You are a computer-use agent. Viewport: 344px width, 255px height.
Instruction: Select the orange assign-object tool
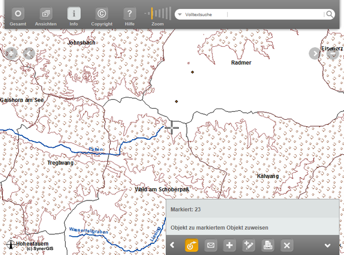tap(191, 245)
